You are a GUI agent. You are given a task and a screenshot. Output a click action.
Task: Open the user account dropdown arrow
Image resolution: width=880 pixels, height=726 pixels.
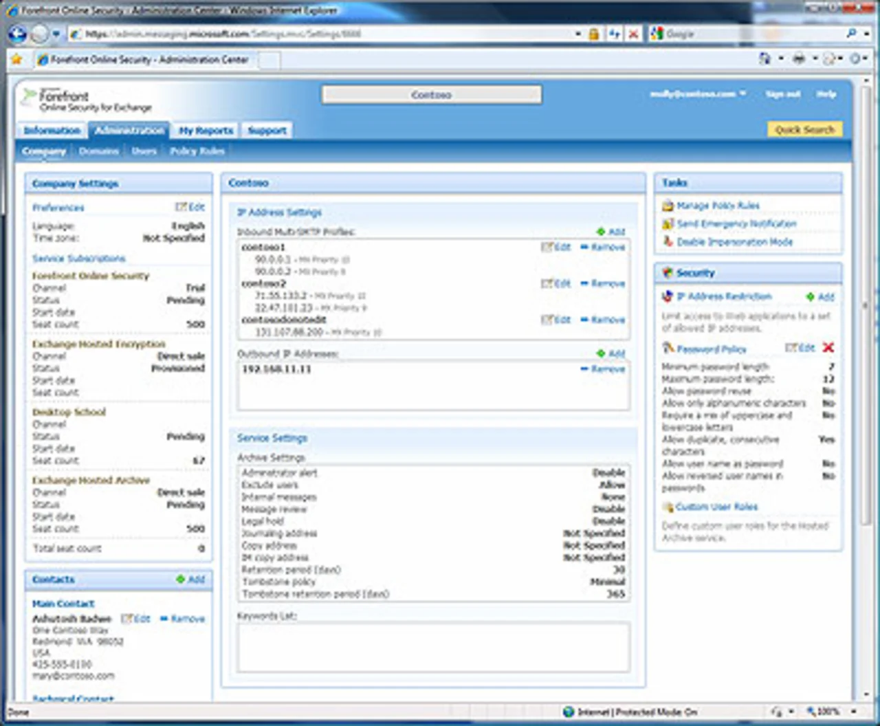tap(743, 93)
